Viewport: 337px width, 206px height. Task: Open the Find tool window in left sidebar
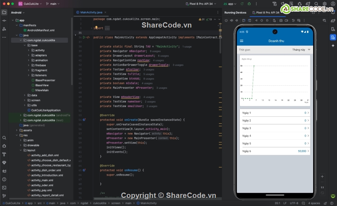click(x=4, y=138)
